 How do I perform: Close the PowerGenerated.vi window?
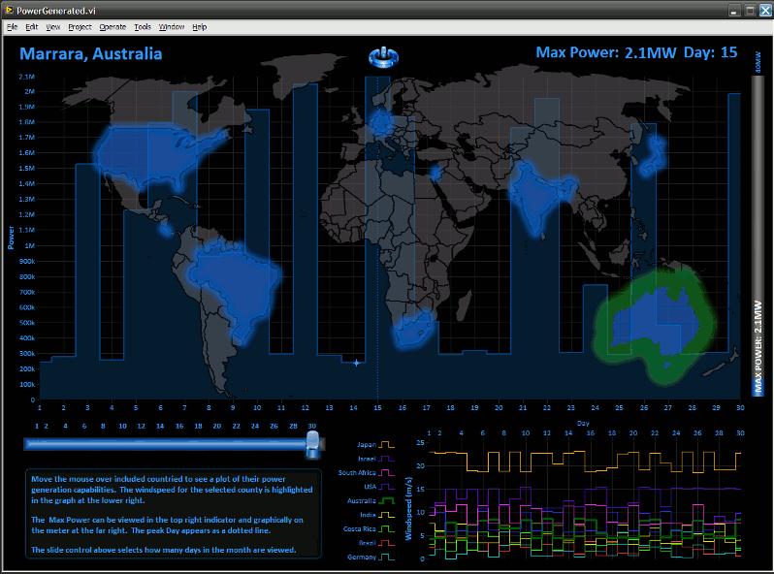(x=765, y=10)
